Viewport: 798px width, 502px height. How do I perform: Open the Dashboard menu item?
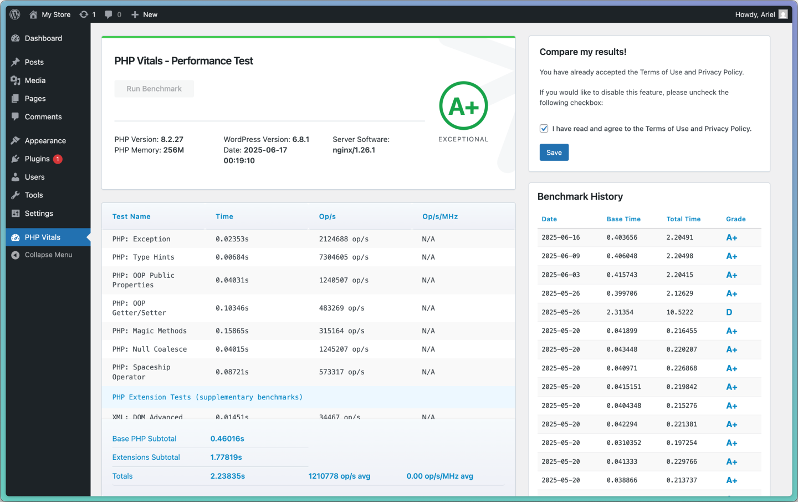pos(43,38)
